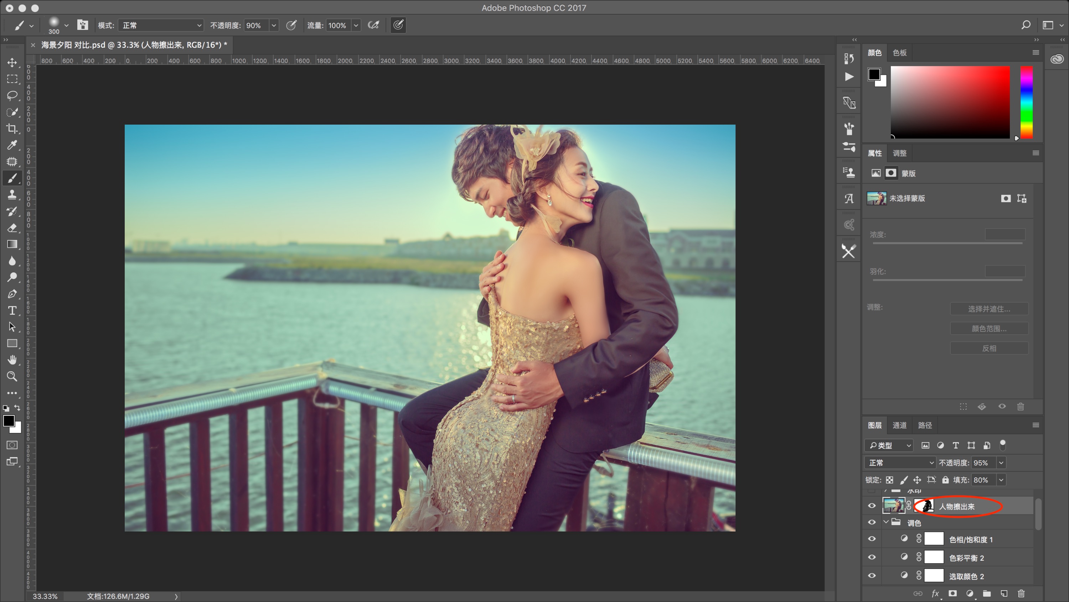Select the 海景夕阳 对比.psd document tab
Screen dimensions: 1069x602
134,45
